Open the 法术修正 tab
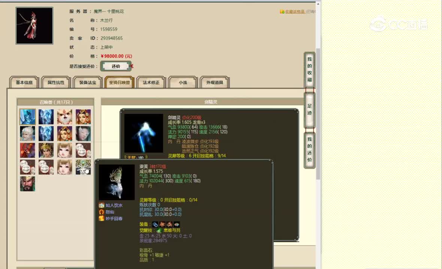Viewport: 442px width, 269px height. point(151,82)
